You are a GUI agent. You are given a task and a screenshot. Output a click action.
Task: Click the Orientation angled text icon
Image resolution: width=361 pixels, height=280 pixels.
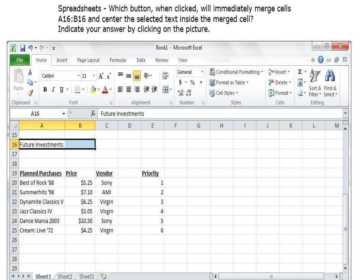[146, 75]
